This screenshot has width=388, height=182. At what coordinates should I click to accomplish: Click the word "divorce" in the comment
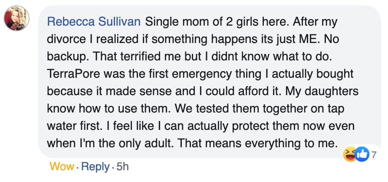(x=65, y=39)
